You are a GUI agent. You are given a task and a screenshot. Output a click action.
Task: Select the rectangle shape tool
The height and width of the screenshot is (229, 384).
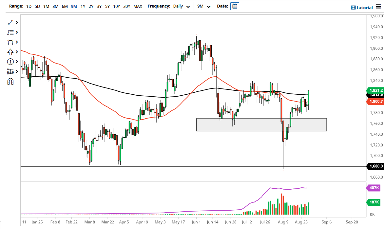10,42
